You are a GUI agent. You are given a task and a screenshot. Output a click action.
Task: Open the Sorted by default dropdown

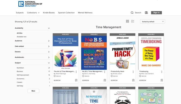pos(153,21)
